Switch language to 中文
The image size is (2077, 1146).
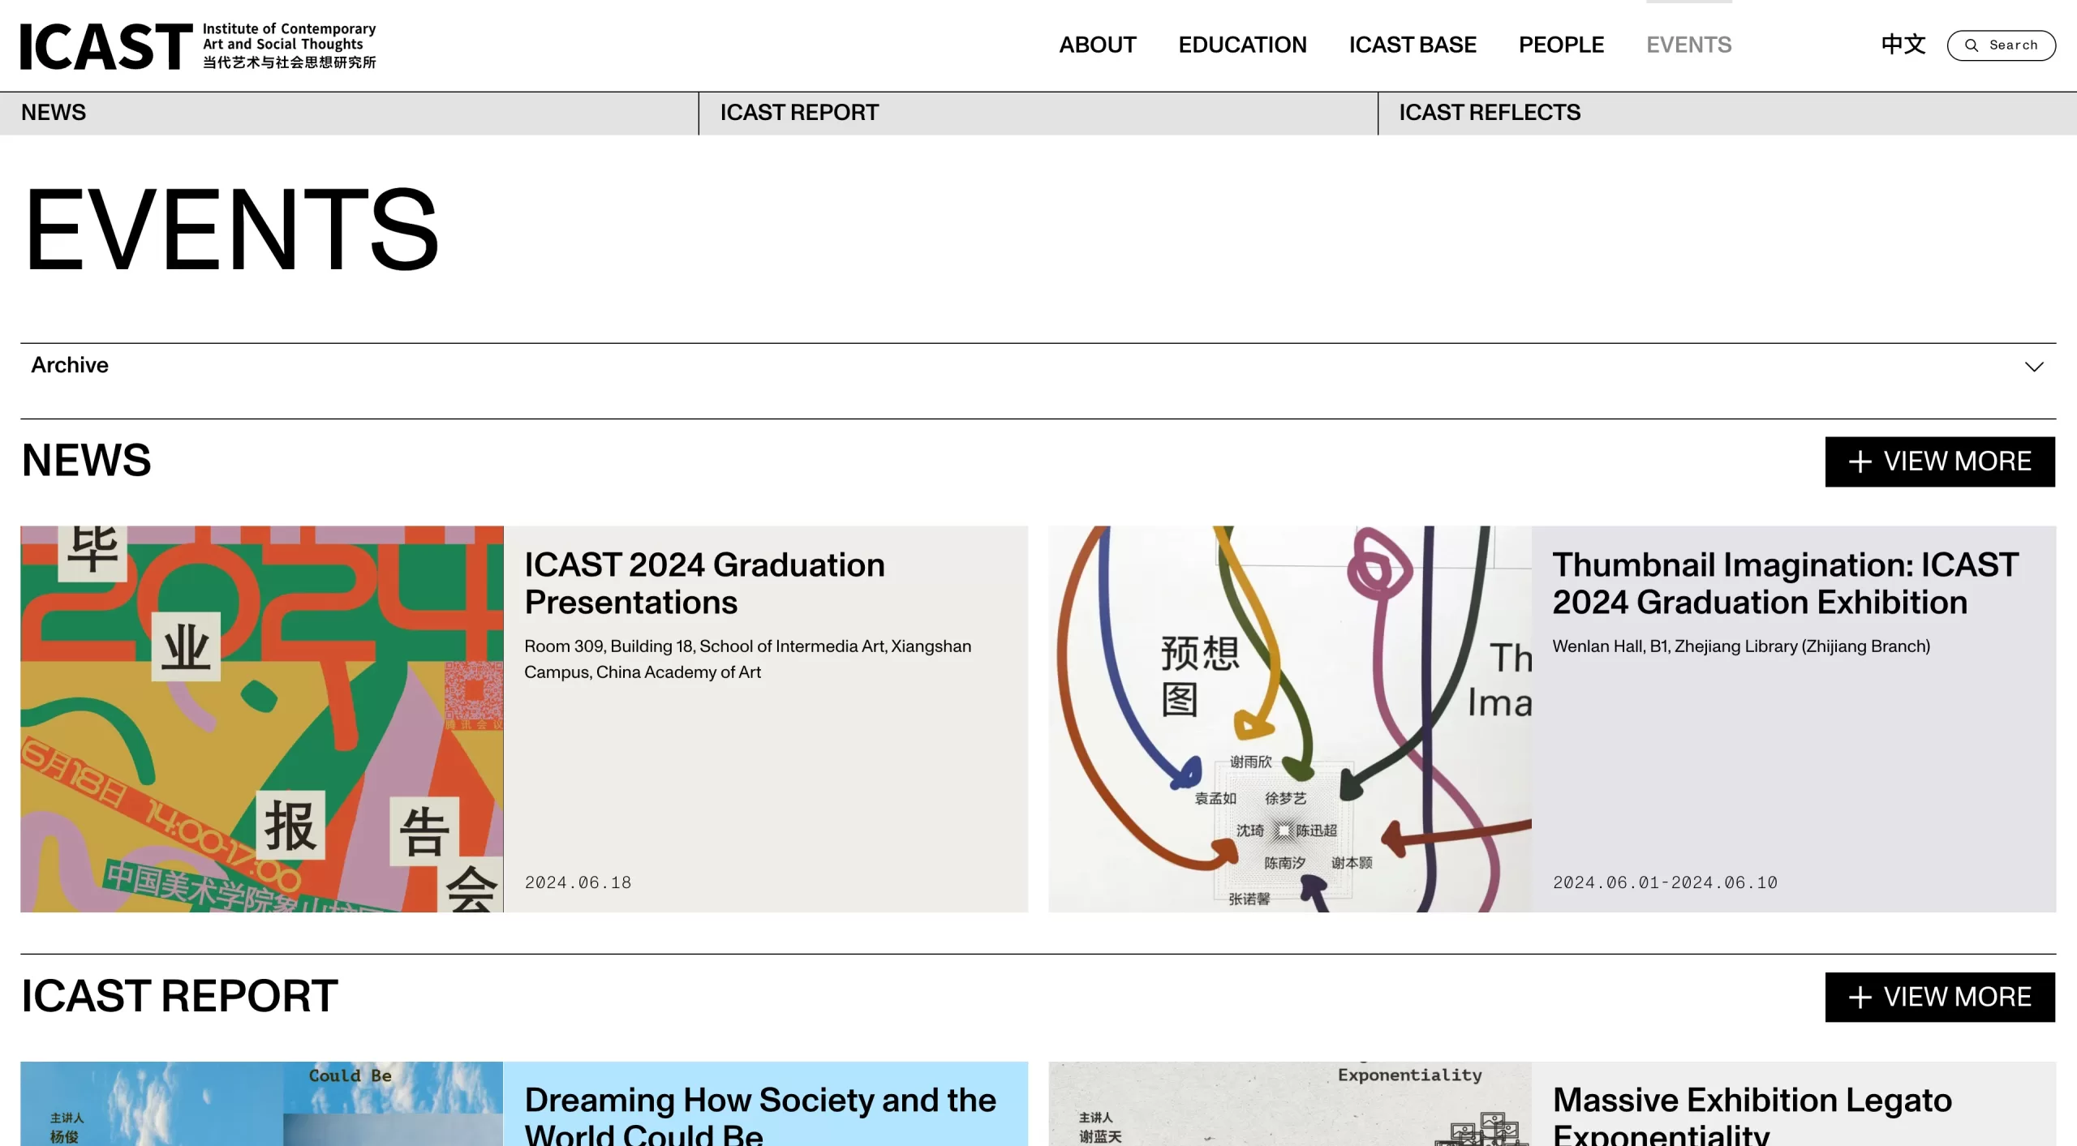1903,45
